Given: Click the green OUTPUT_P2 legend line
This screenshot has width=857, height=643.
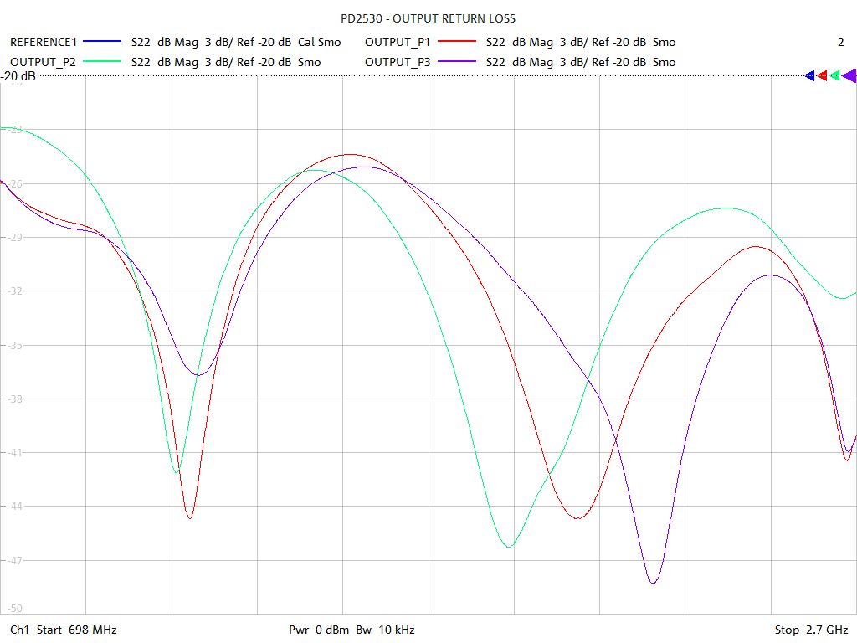Looking at the screenshot, I should [102, 62].
